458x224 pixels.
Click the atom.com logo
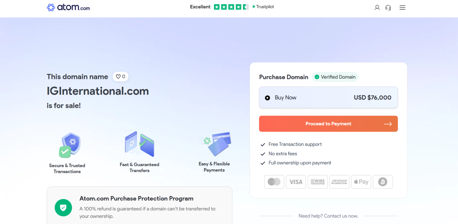[x=68, y=7]
